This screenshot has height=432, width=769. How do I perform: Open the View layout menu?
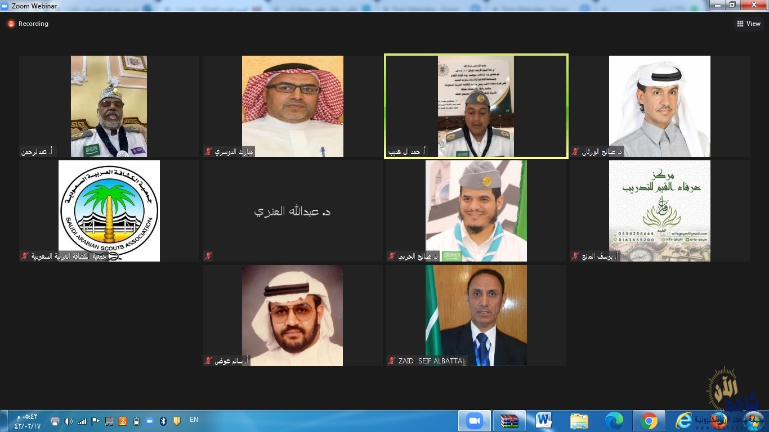click(748, 24)
